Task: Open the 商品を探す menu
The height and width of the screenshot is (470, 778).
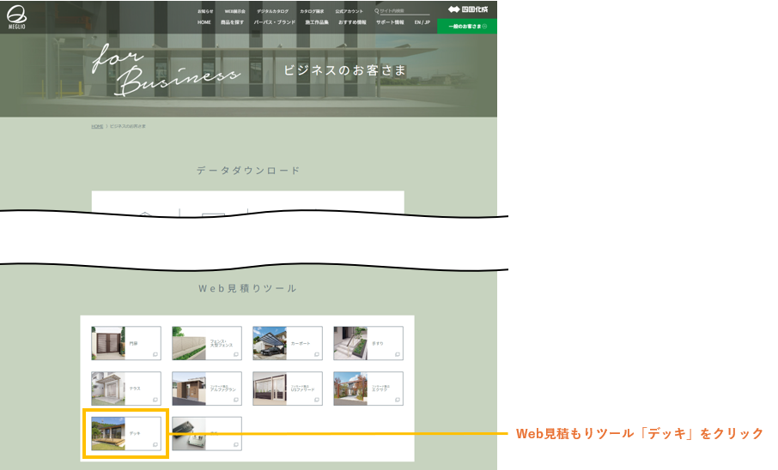Action: click(x=232, y=22)
